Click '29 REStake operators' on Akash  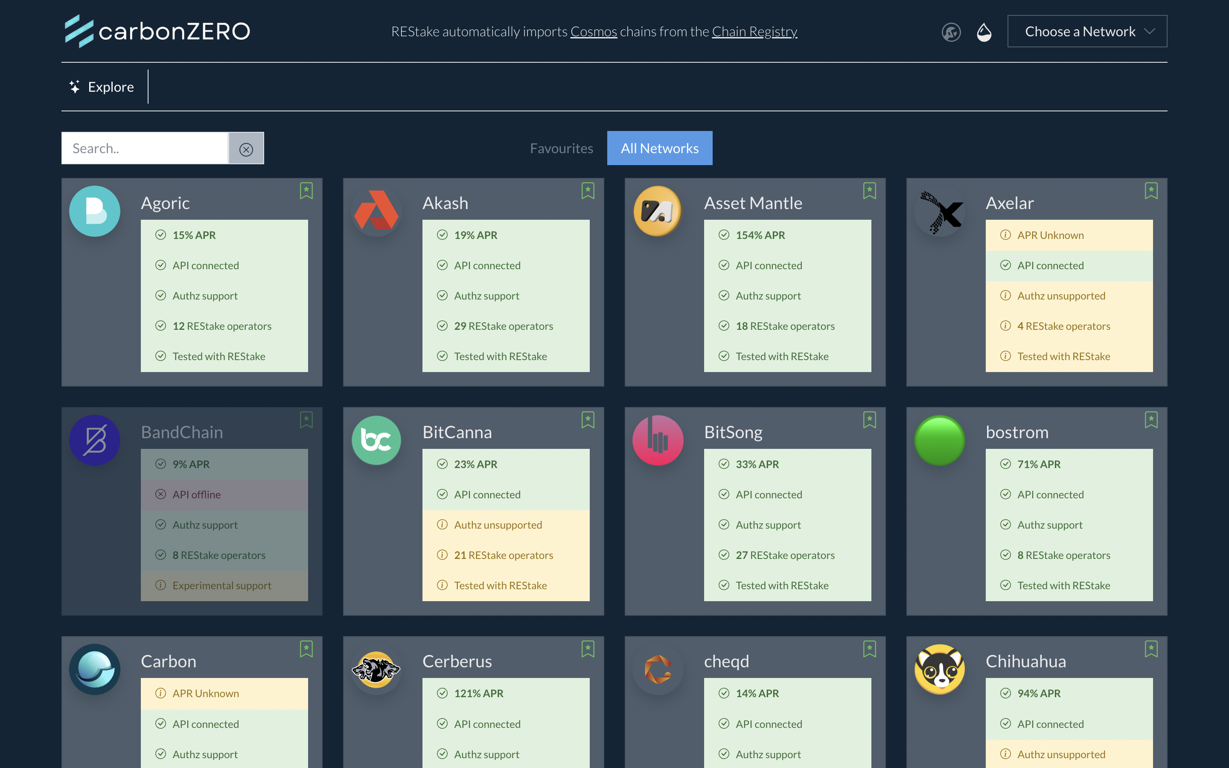[x=506, y=326]
